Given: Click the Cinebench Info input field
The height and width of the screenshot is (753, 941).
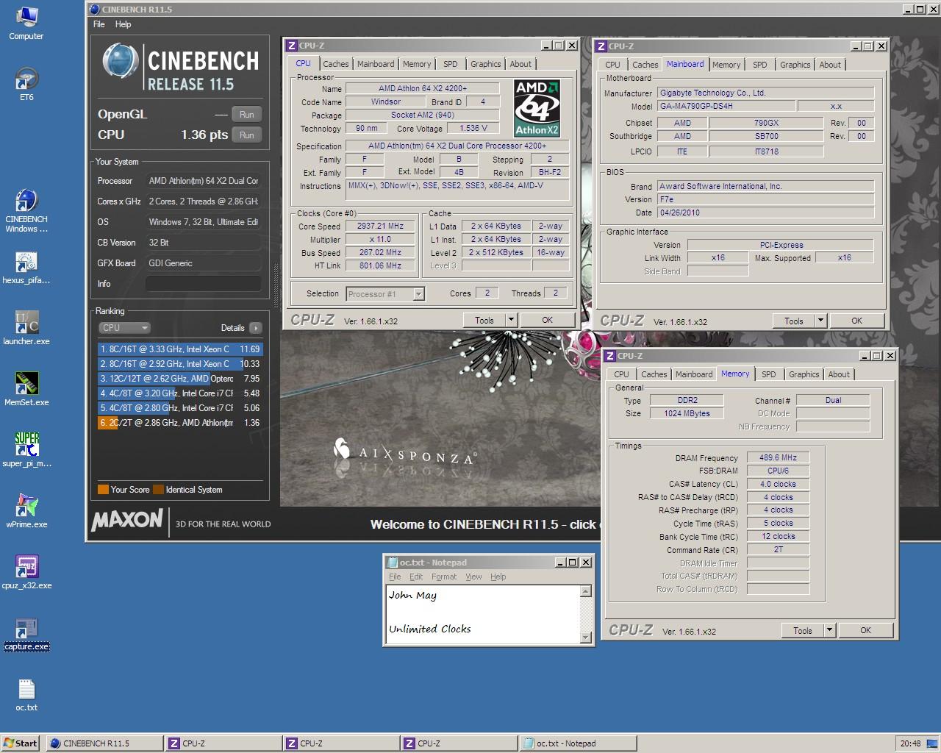Looking at the screenshot, I should [204, 284].
